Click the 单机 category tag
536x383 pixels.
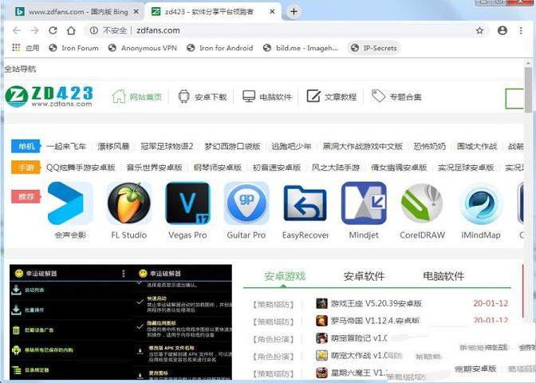pyautogui.click(x=26, y=146)
